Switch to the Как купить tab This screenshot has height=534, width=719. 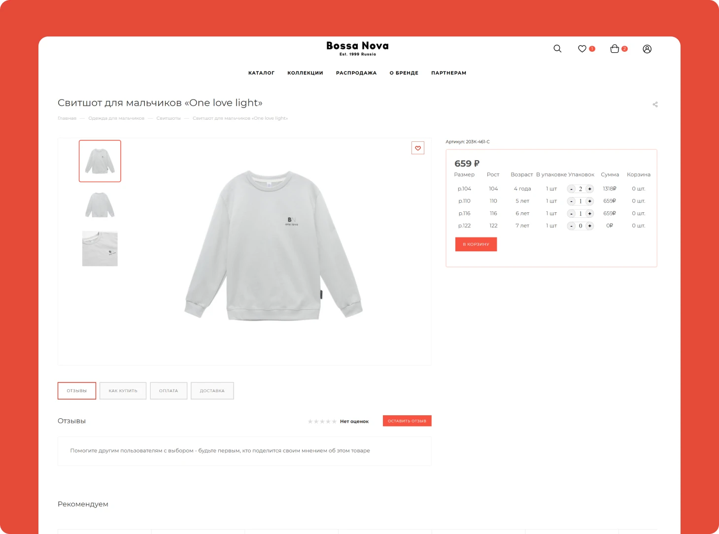[x=123, y=391]
